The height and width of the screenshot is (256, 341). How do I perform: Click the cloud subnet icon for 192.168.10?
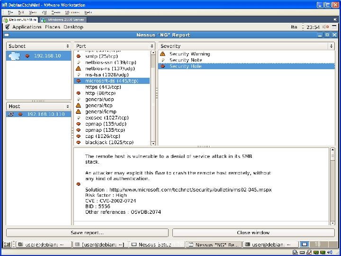tap(14, 56)
